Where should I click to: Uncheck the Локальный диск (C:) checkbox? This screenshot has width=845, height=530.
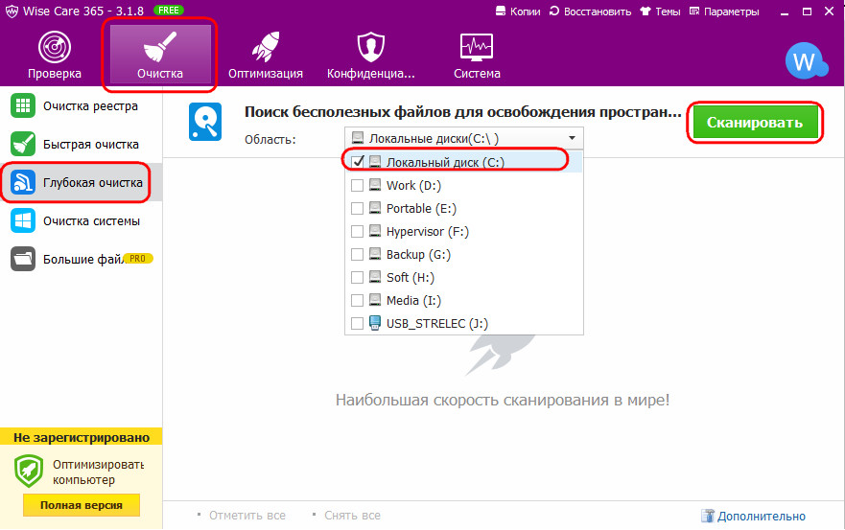358,162
